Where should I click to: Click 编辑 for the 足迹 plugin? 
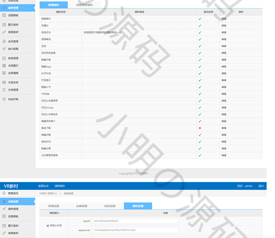click(x=224, y=46)
